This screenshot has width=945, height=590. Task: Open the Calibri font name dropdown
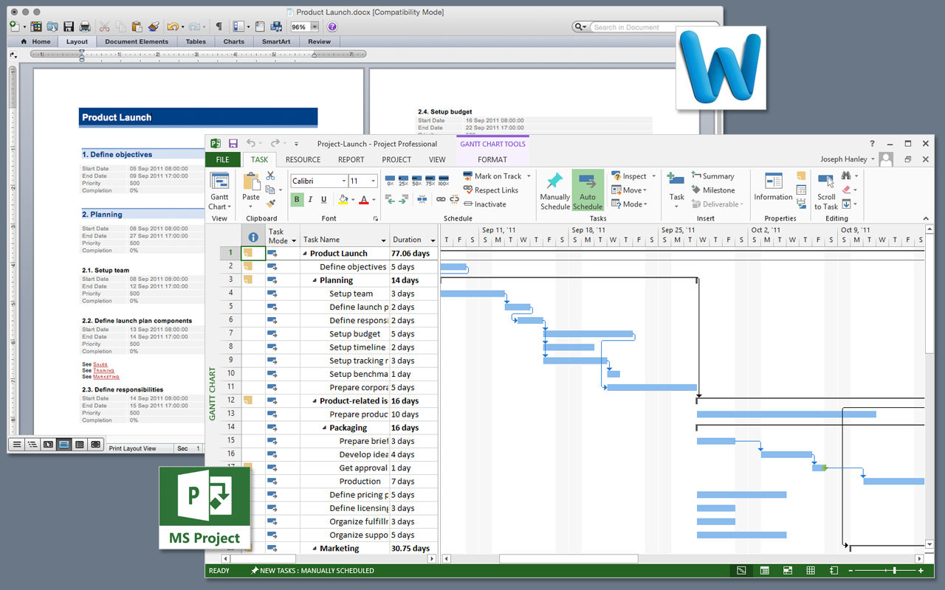point(344,181)
